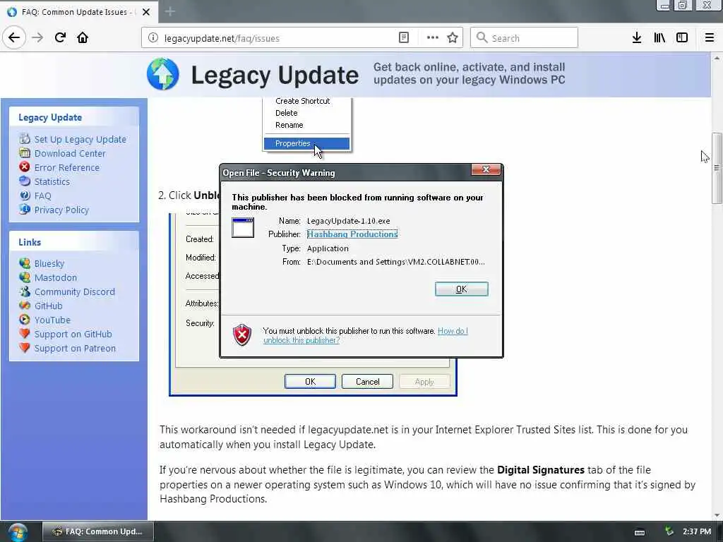Viewport: 723px width, 542px height.
Task: Show site information for legacyupdate.net
Action: tap(153, 38)
